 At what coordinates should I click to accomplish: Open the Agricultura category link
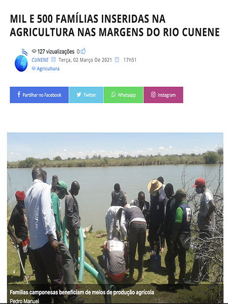pos(48,68)
